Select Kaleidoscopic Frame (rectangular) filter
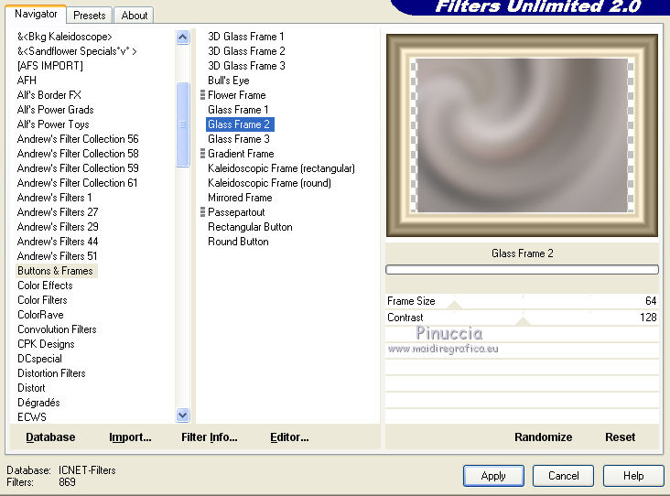This screenshot has height=496, width=670. 281,168
